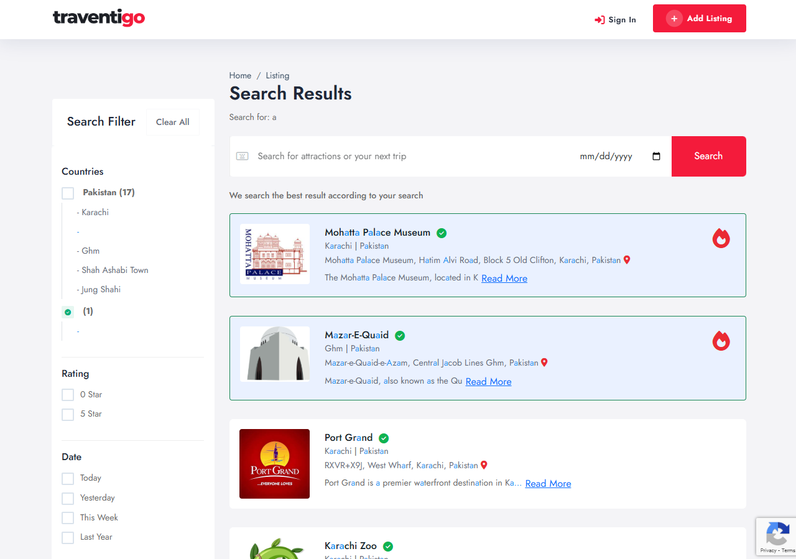
Task: Click map pin next to Mohatta Palace address
Action: pos(627,260)
